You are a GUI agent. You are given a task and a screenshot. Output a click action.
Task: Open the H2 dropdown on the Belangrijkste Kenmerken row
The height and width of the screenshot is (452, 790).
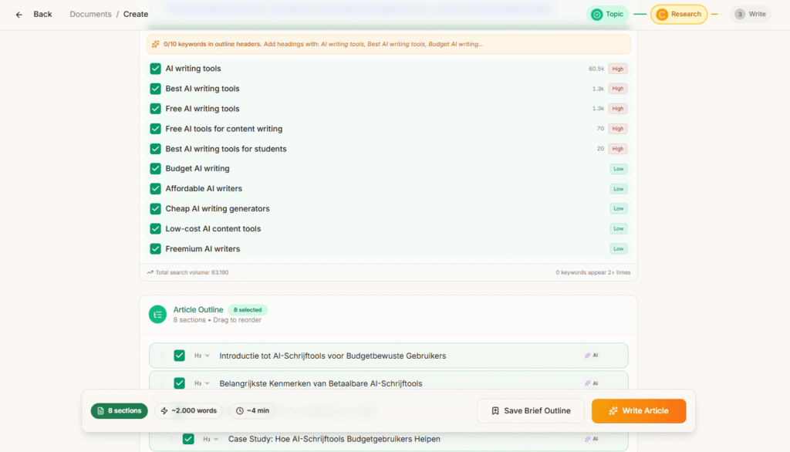click(x=202, y=383)
